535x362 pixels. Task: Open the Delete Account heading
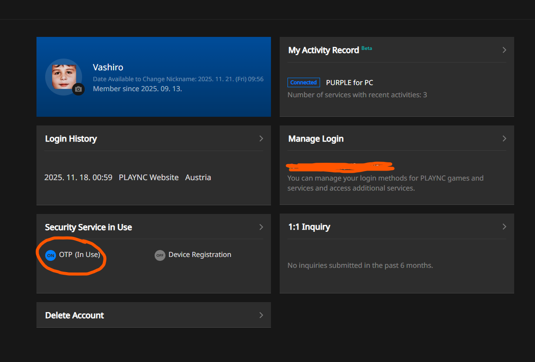point(74,316)
